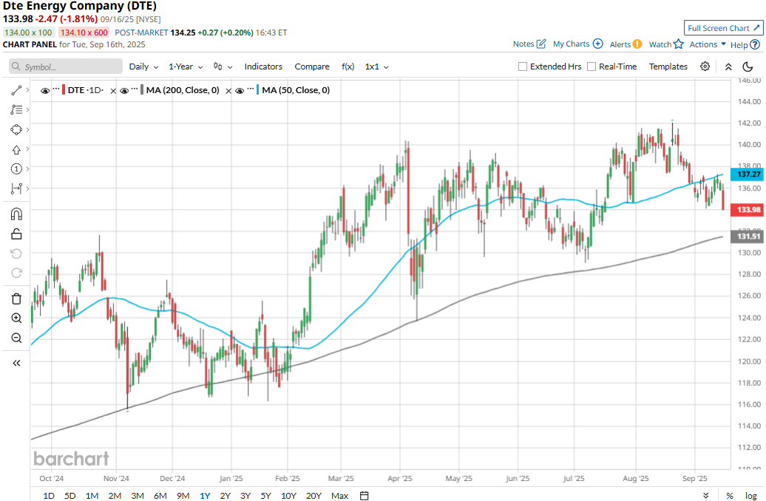Screen dimensions: 766x501
Task: Open Alerts for DTE
Action: (637, 44)
